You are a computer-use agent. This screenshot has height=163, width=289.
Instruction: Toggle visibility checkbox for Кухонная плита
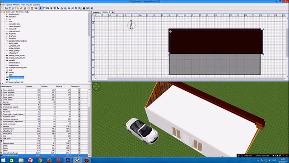79,117
